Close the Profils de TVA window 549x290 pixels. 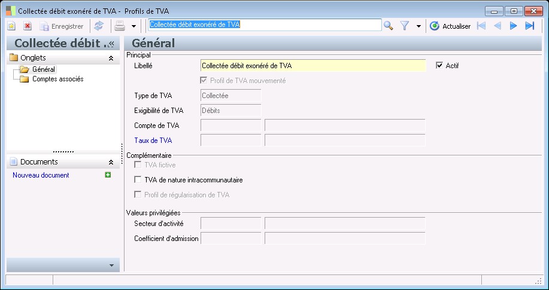(x=533, y=11)
